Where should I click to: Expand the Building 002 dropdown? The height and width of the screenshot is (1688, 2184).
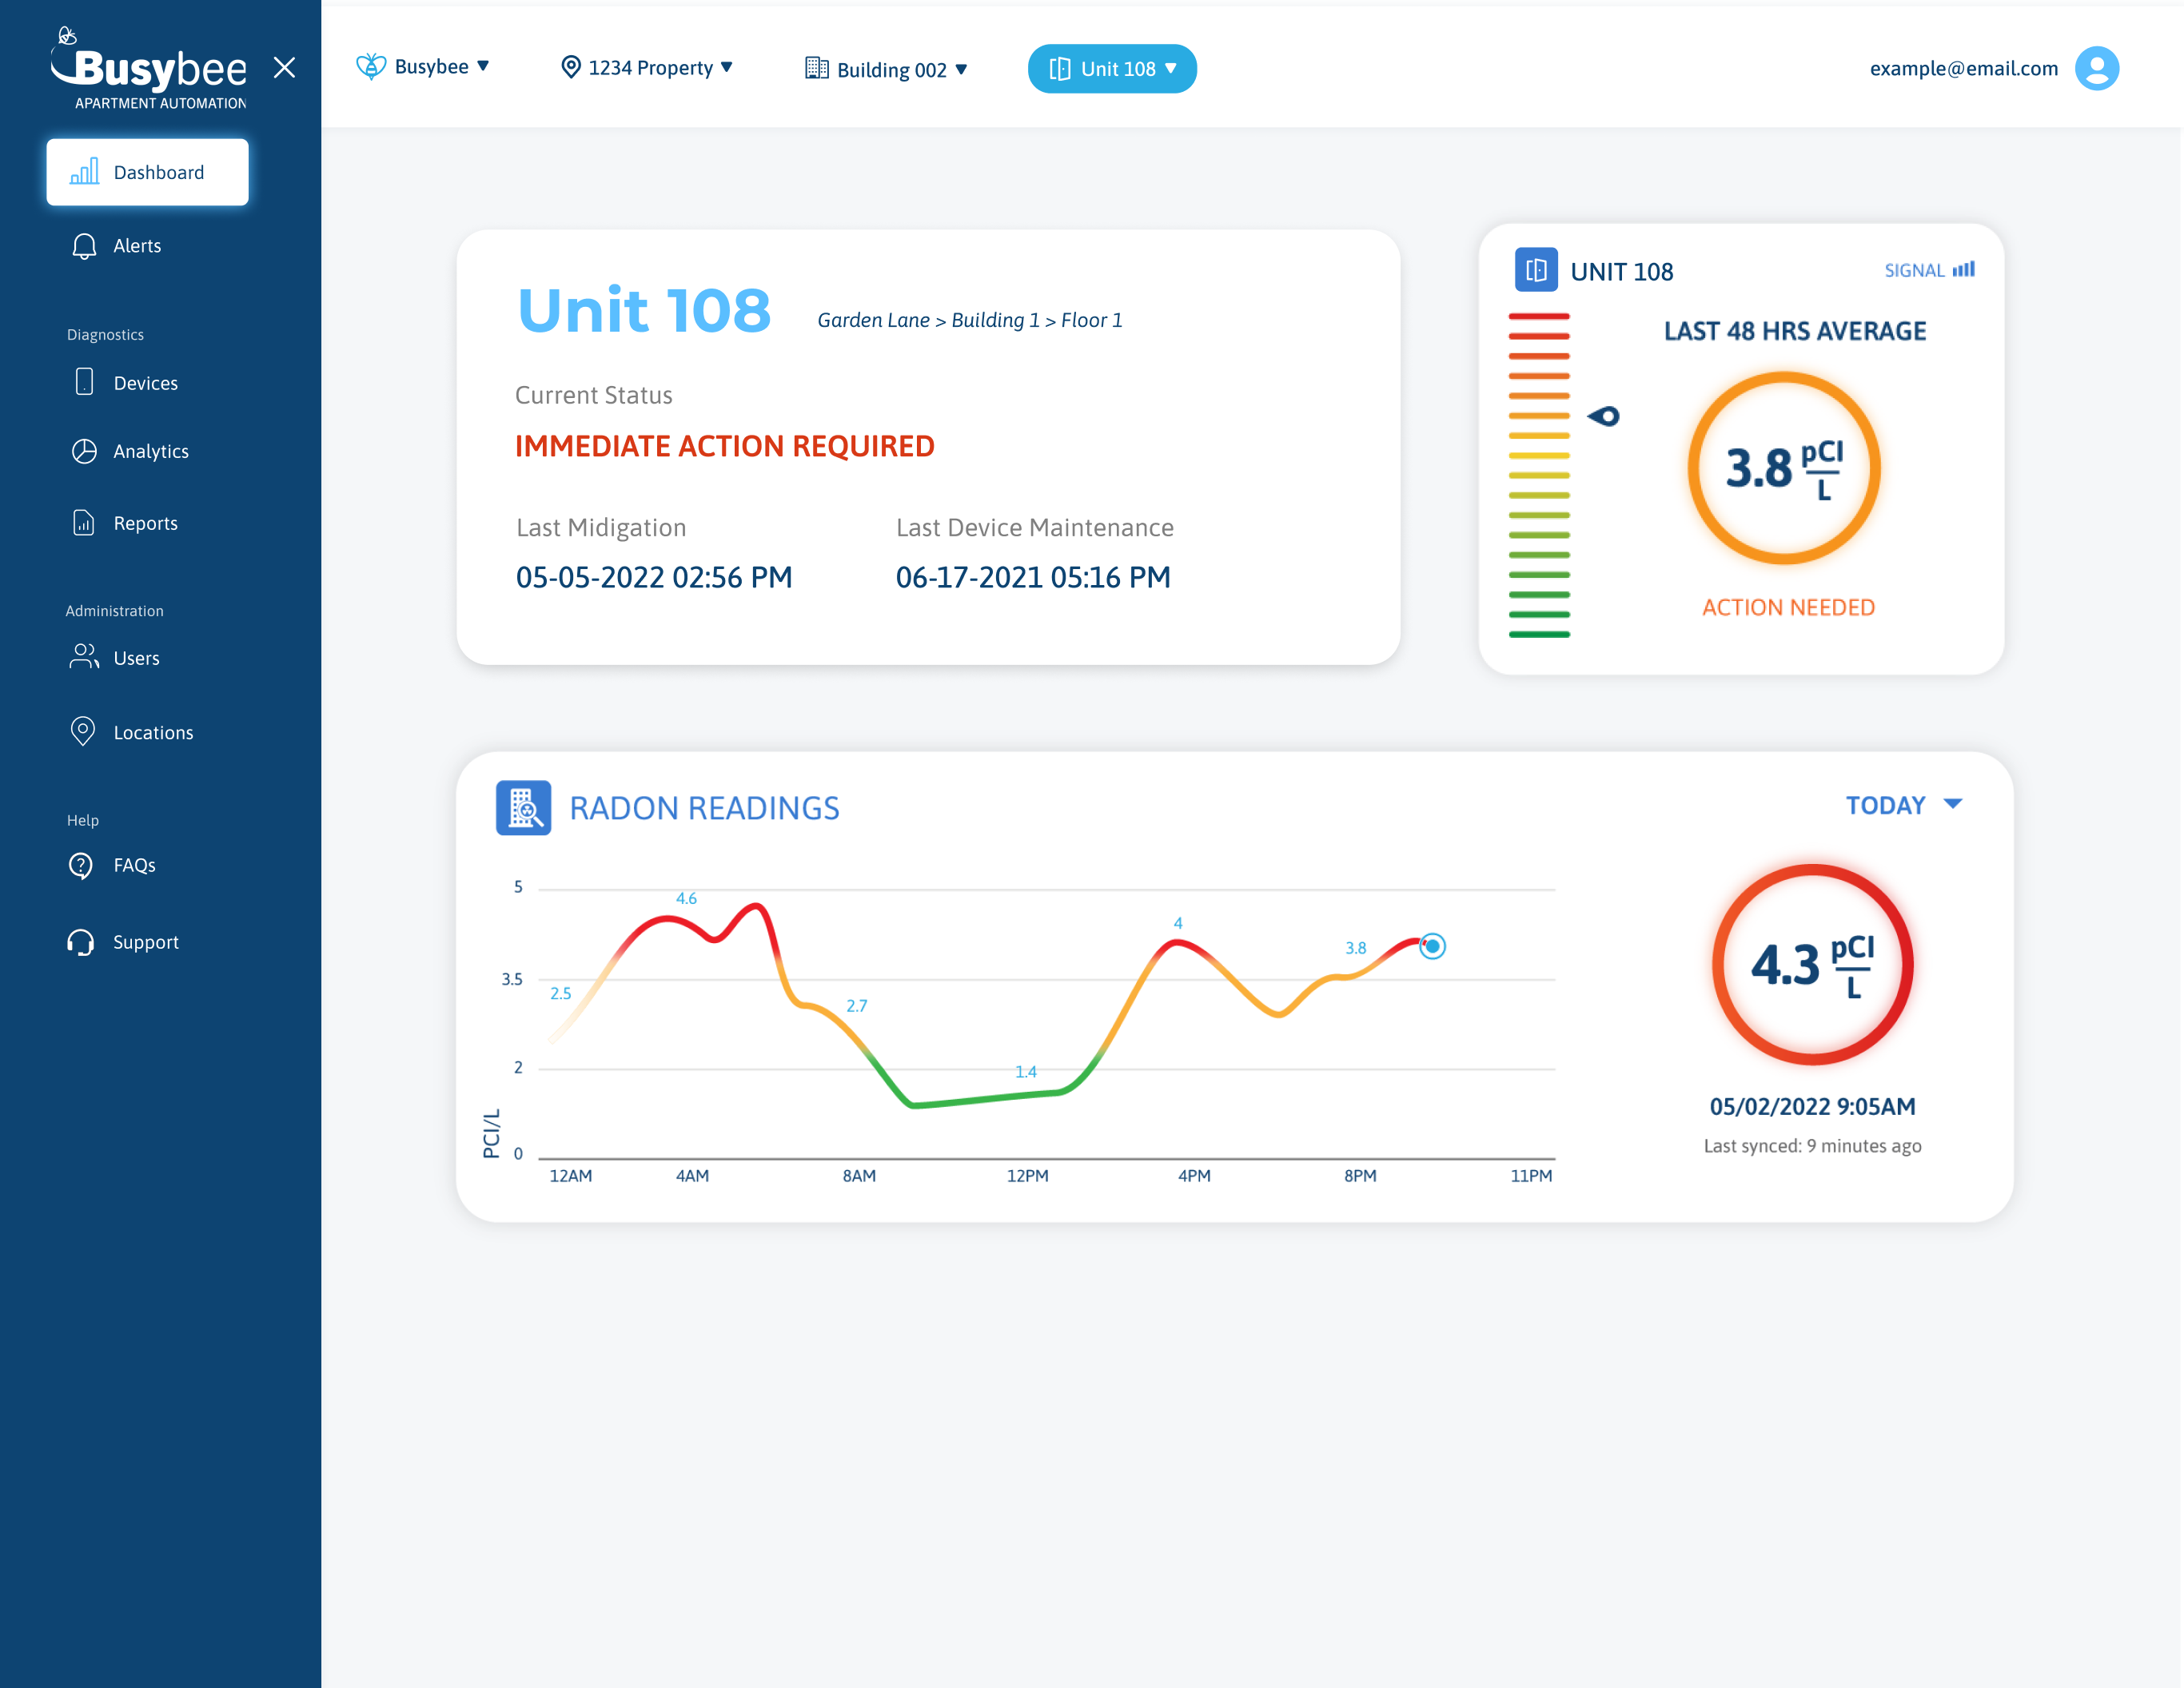coord(886,69)
